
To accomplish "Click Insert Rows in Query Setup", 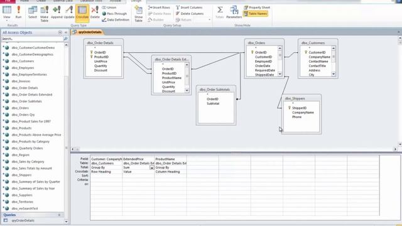I will [x=159, y=8].
